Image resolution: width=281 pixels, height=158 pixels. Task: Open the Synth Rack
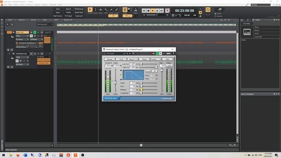click(79, 12)
